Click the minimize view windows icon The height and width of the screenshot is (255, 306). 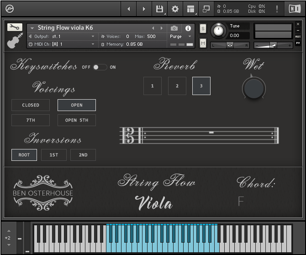coord(206,9)
